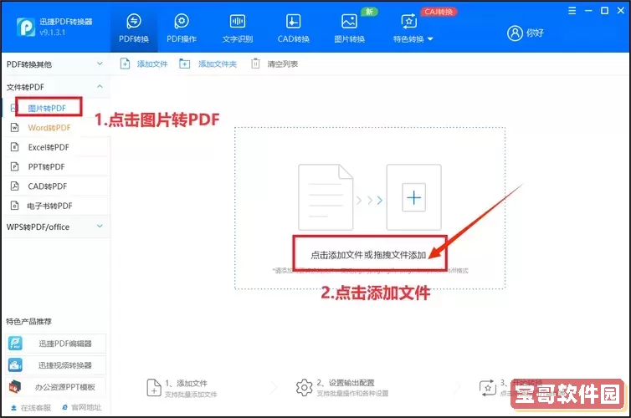Click the Excel file icon beside Excel转PDF
631x418 pixels.
14,147
